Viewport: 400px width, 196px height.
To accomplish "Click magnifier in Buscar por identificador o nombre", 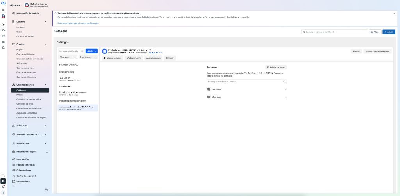I will coord(284,82).
